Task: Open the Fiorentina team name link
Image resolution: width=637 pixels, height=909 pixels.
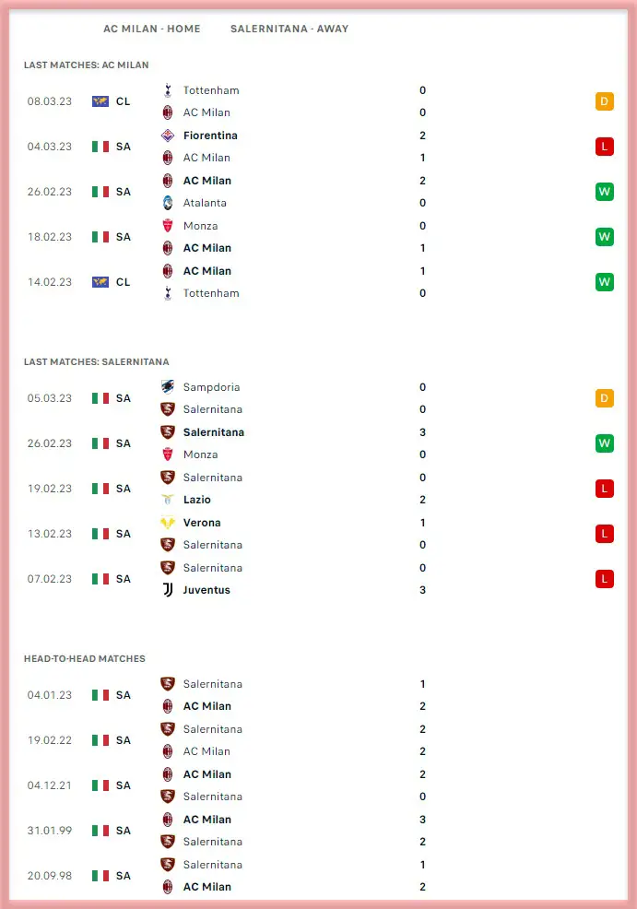Action: [x=210, y=136]
